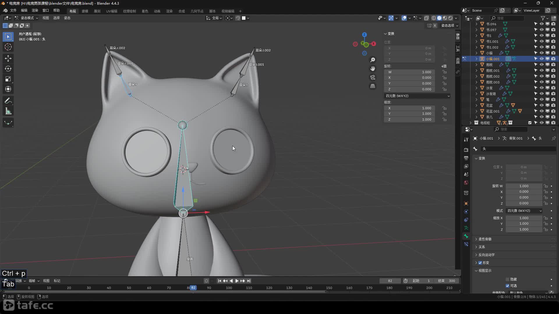Toggle the 形变 checkbox

[x=480, y=263]
